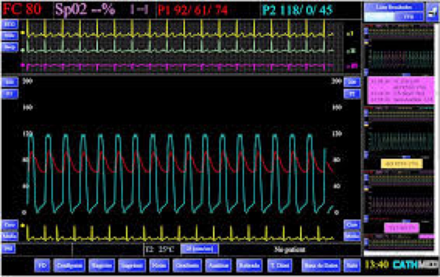Image resolution: width=440 pixels, height=277 pixels.
Task: Click the green lead marker on the second ECG trace
Action: 23,50
